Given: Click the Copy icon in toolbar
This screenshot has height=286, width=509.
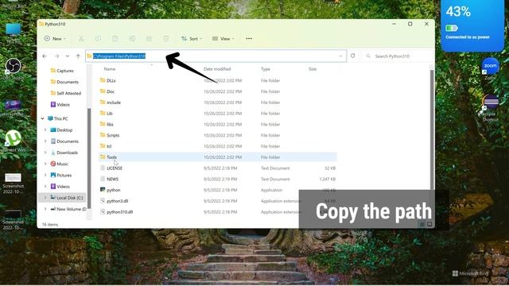Looking at the screenshot, I should pos(98,39).
